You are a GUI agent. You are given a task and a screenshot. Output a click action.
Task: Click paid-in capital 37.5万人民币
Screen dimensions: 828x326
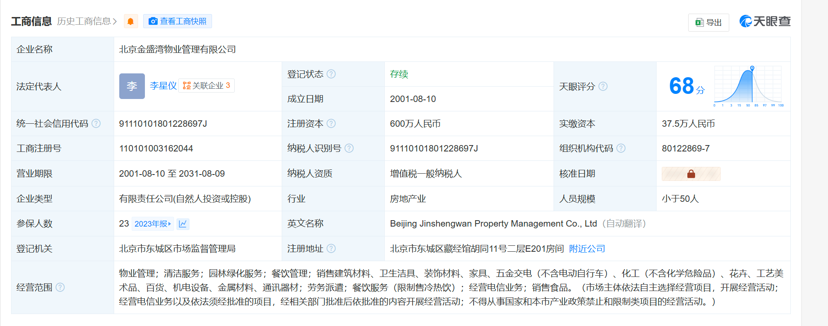pyautogui.click(x=688, y=124)
